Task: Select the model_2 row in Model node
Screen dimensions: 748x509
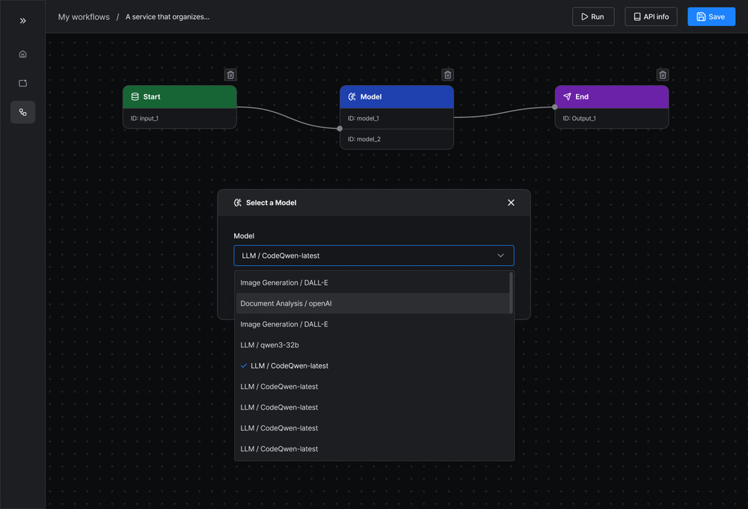Action: tap(396, 139)
